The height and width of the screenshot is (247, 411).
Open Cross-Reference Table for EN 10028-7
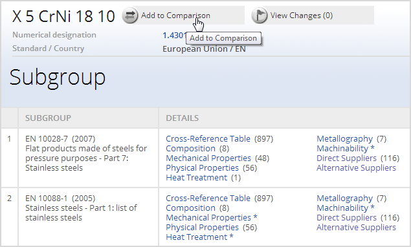coord(208,138)
